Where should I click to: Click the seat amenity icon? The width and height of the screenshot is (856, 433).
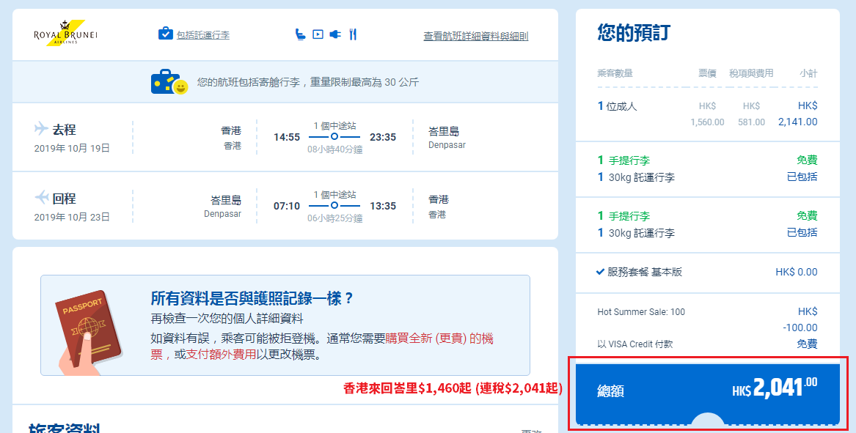300,34
